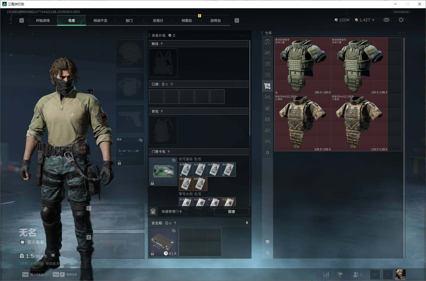
Task: Select the empty primary weapon slot 1
Action: click(x=115, y=217)
